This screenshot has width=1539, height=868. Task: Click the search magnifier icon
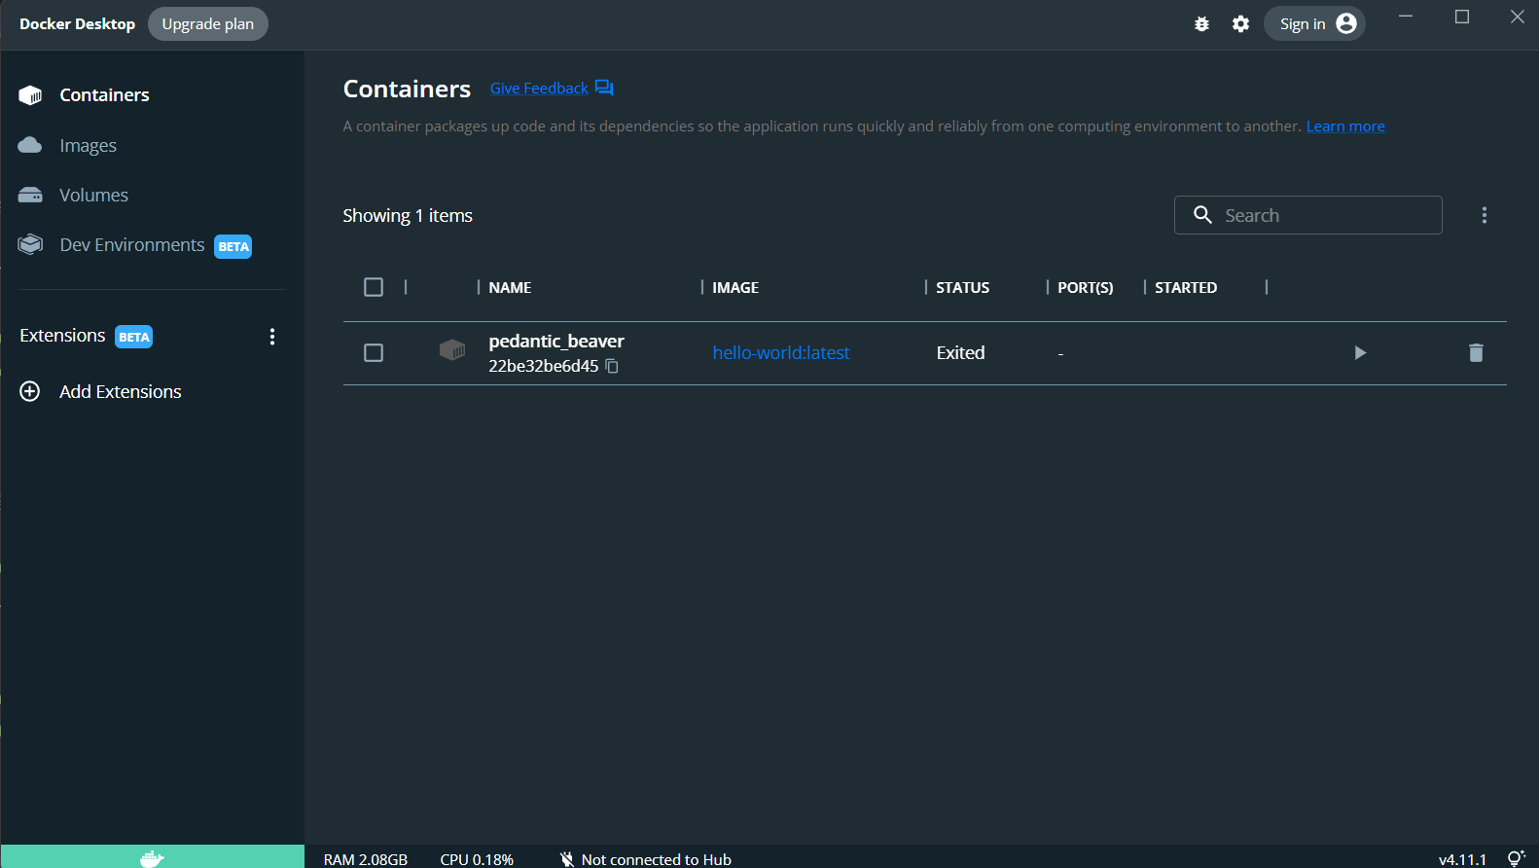(x=1202, y=215)
